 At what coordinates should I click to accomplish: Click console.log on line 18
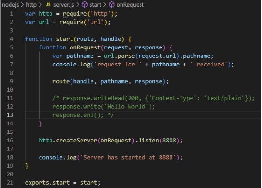[x=58, y=157]
